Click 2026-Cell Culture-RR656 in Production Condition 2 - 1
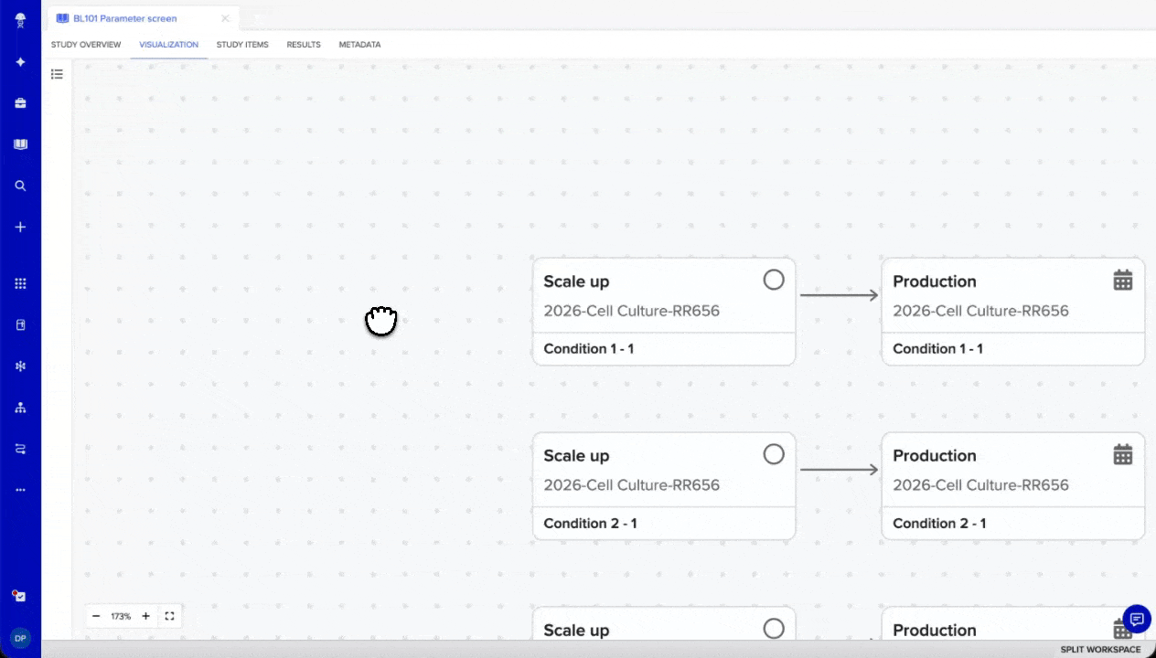This screenshot has width=1156, height=658. (x=981, y=485)
